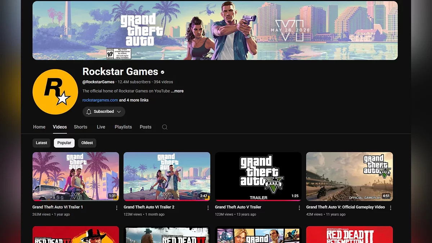Click the search icon in channel tabs

[x=165, y=127]
